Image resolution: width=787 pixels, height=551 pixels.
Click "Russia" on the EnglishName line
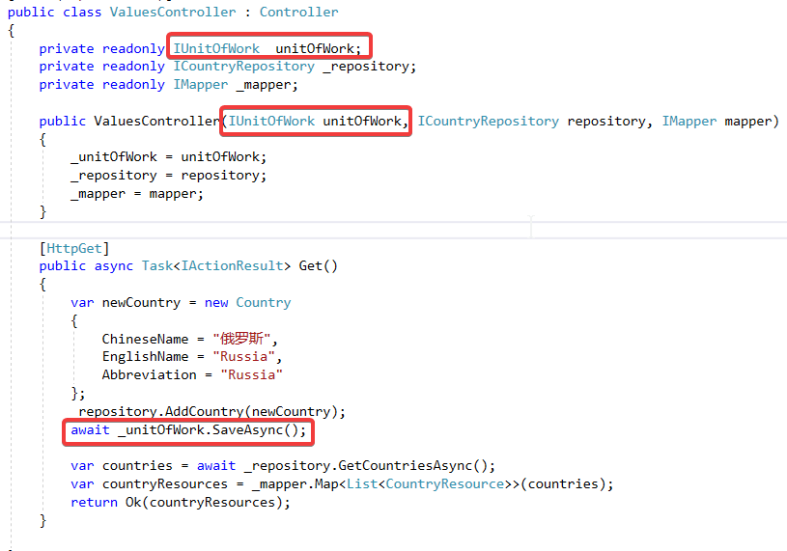coord(244,357)
